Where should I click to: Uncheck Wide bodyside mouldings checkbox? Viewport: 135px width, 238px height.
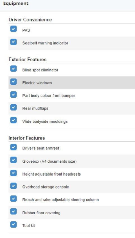13,120
